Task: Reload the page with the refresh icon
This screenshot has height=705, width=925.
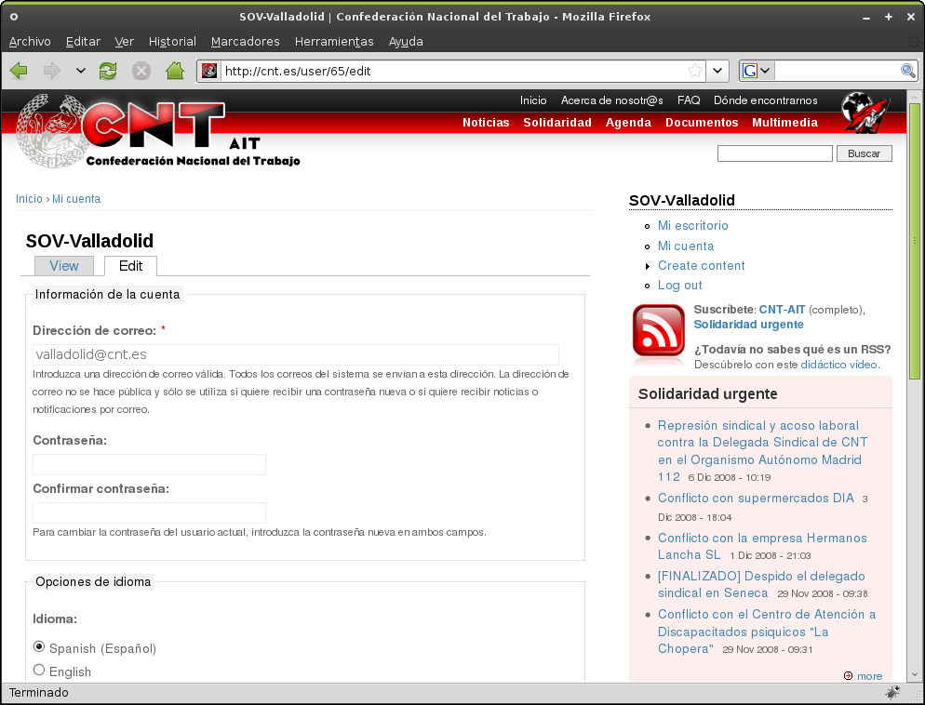Action: [x=108, y=71]
